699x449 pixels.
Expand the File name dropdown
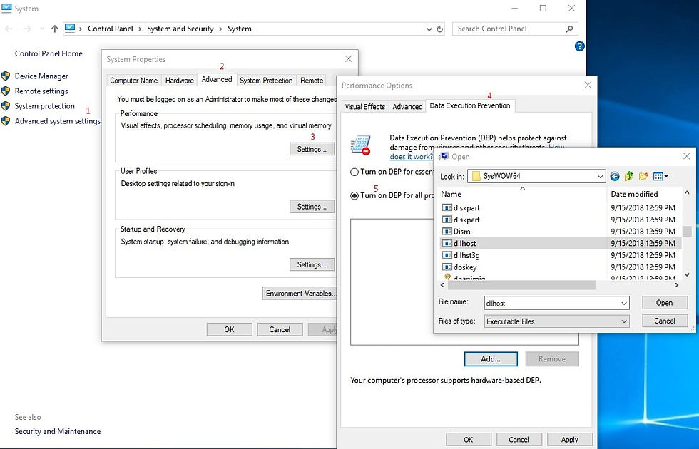pos(623,304)
